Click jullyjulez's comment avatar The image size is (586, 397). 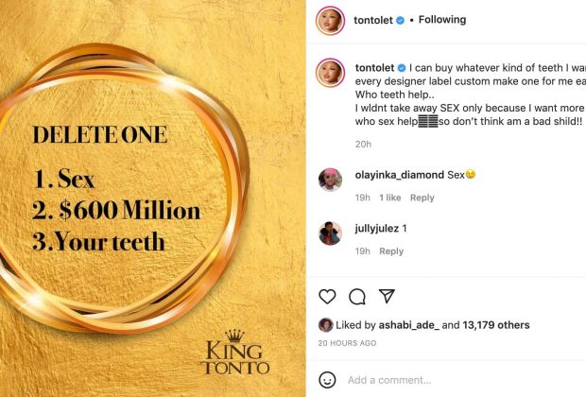pyautogui.click(x=330, y=233)
